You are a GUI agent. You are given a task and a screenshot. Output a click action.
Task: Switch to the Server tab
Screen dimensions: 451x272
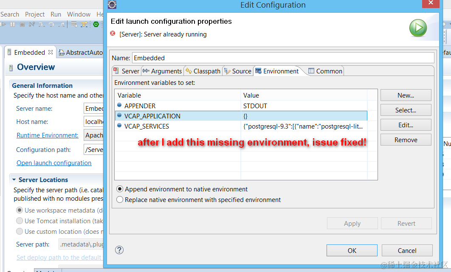click(x=126, y=71)
